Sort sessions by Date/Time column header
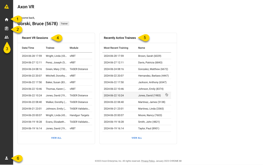The height and width of the screenshot is (165, 263). 28,48
